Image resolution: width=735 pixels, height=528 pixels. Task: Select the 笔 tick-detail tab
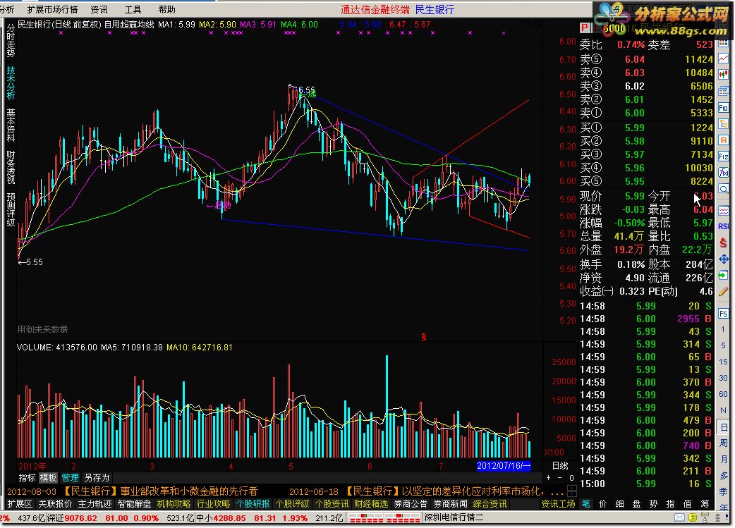pyautogui.click(x=586, y=504)
